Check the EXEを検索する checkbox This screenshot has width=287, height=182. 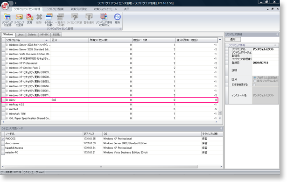(254, 84)
